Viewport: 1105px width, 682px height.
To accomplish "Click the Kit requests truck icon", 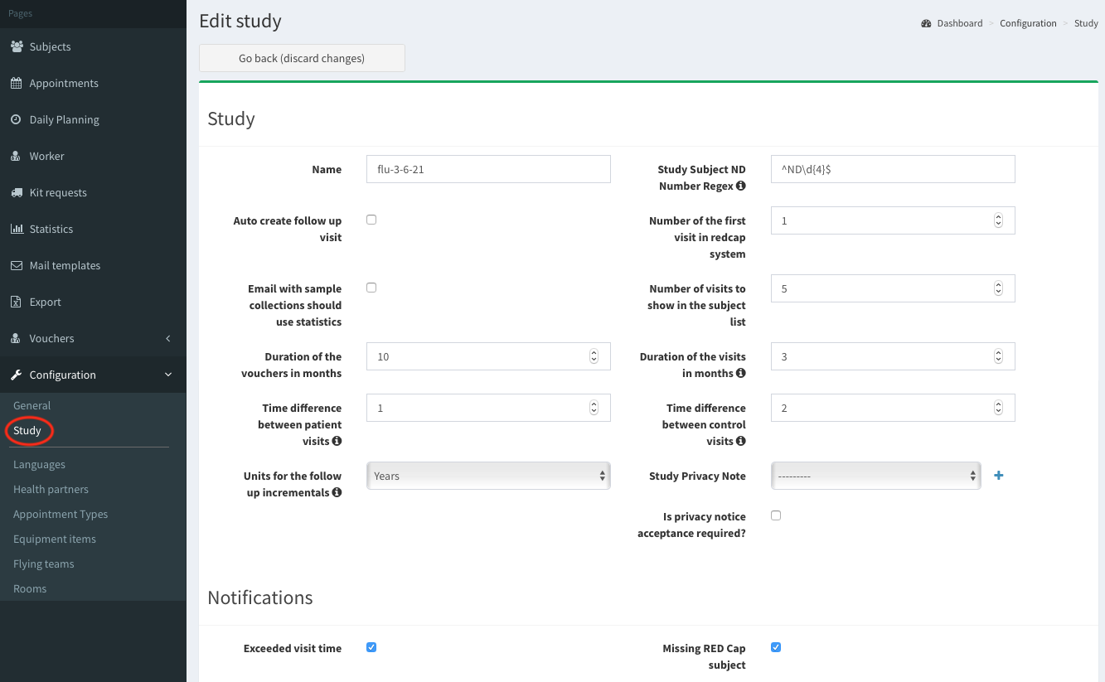I will pos(17,193).
